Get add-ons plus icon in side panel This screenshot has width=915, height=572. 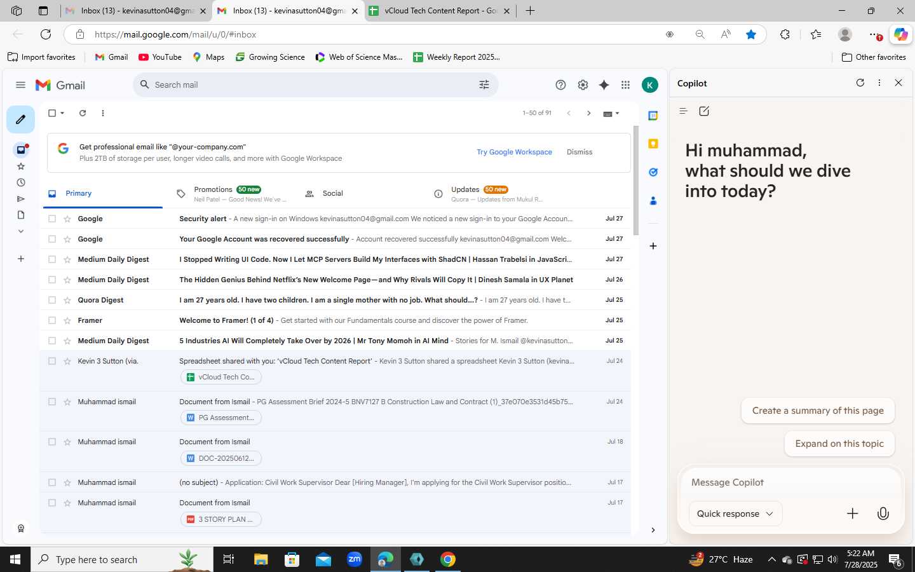(x=653, y=246)
